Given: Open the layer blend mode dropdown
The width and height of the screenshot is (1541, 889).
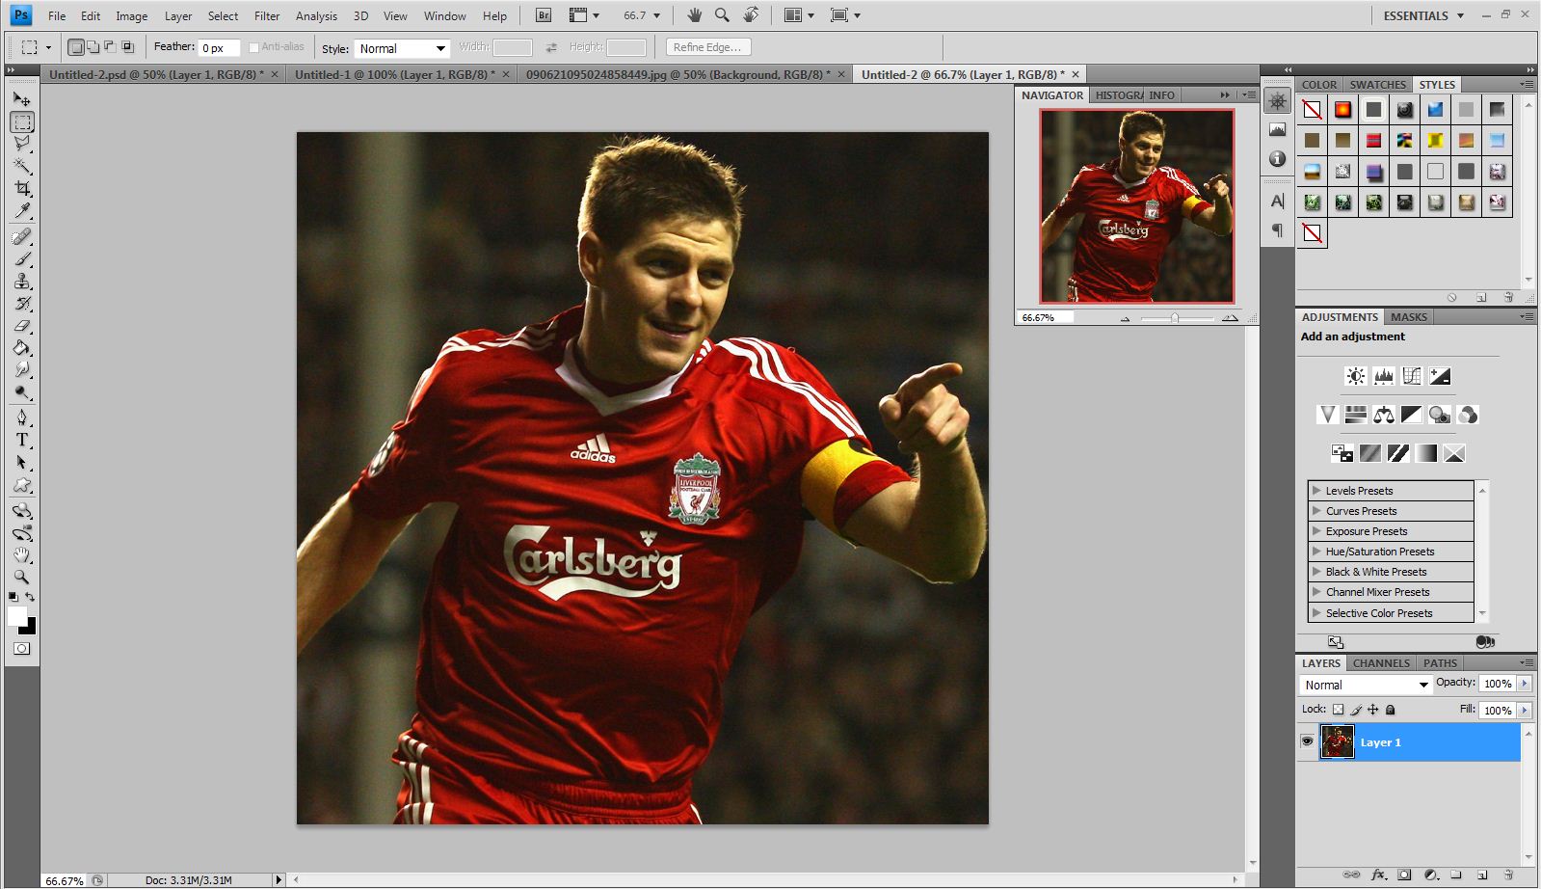Looking at the screenshot, I should pos(1366,685).
